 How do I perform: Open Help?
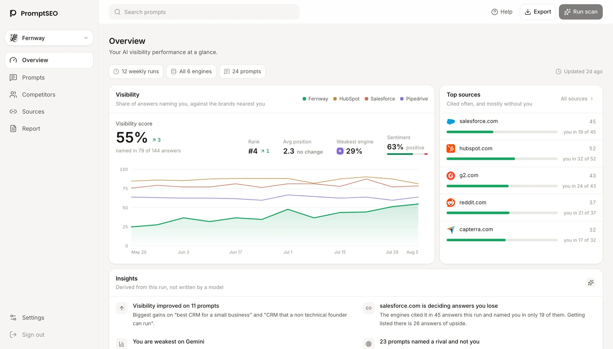coord(502,12)
